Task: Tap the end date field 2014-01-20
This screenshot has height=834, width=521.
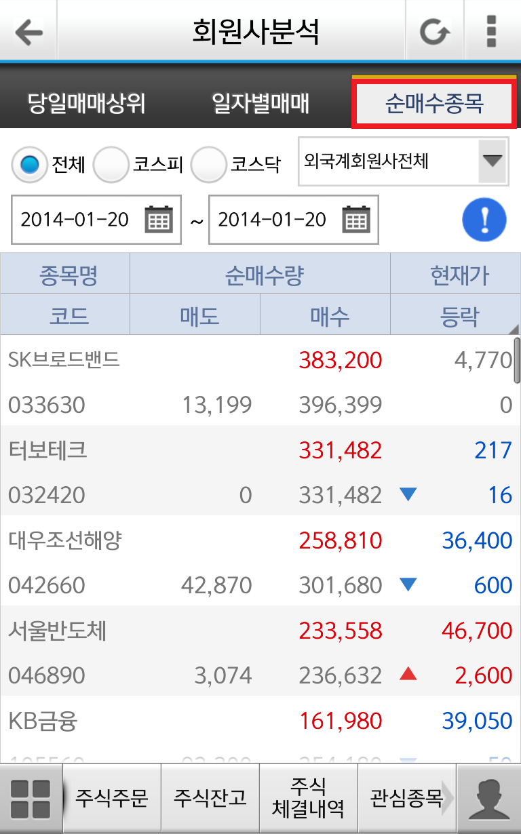Action: click(293, 219)
